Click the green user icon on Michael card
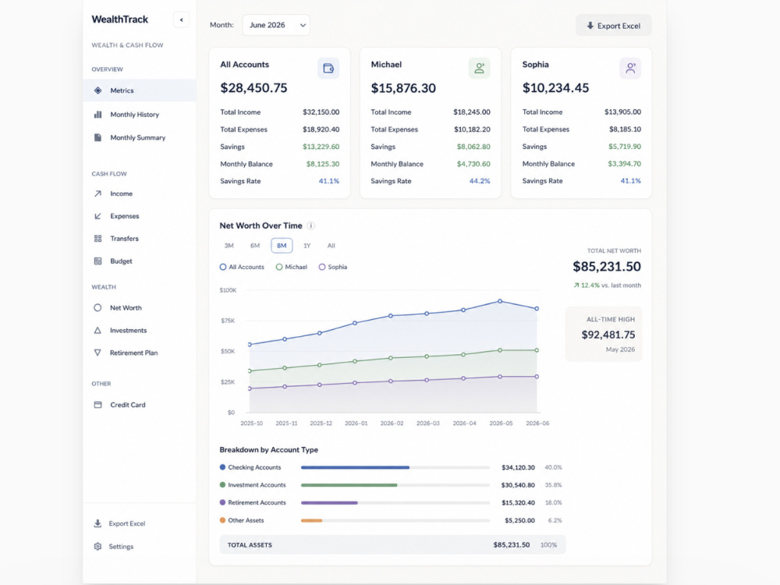Screen dimensions: 780x585 (x=479, y=68)
